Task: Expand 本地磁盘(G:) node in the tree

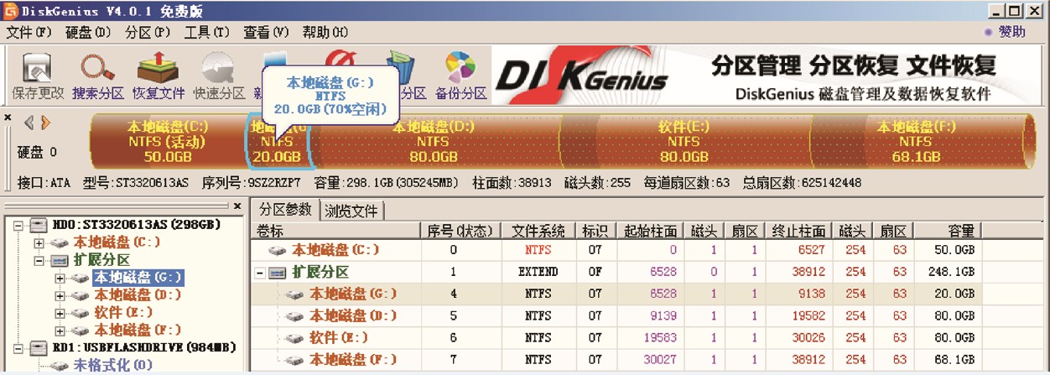Action: point(60,278)
